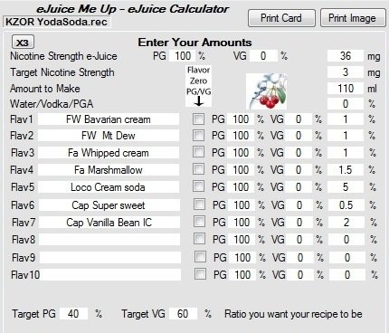The image size is (389, 333).
Task: Click the Water/Vodka/PGA percentage field
Action: [346, 104]
